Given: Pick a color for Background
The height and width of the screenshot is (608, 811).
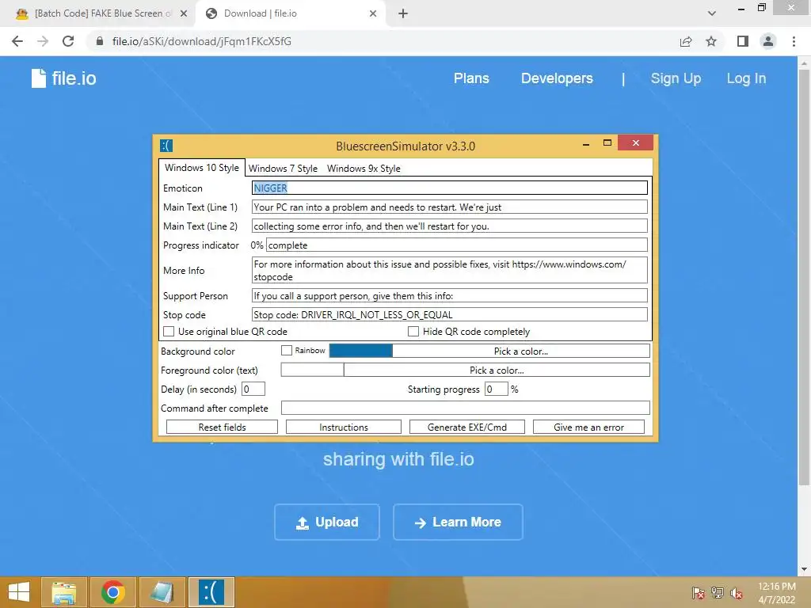Looking at the screenshot, I should point(521,351).
